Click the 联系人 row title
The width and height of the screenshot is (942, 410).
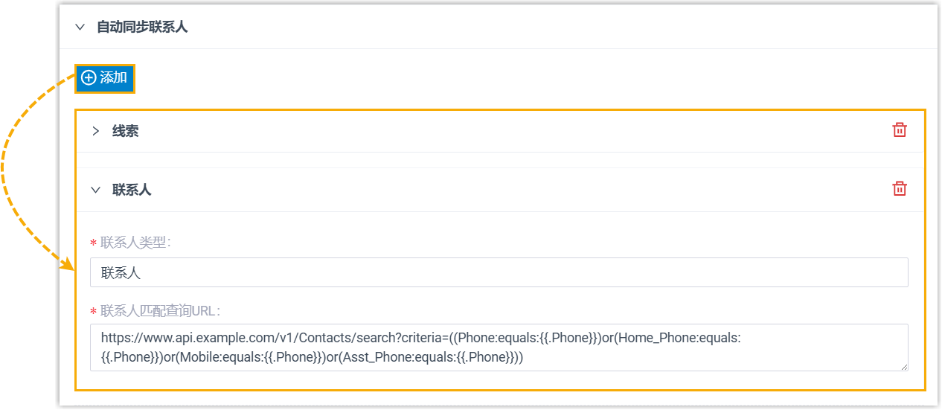click(132, 190)
